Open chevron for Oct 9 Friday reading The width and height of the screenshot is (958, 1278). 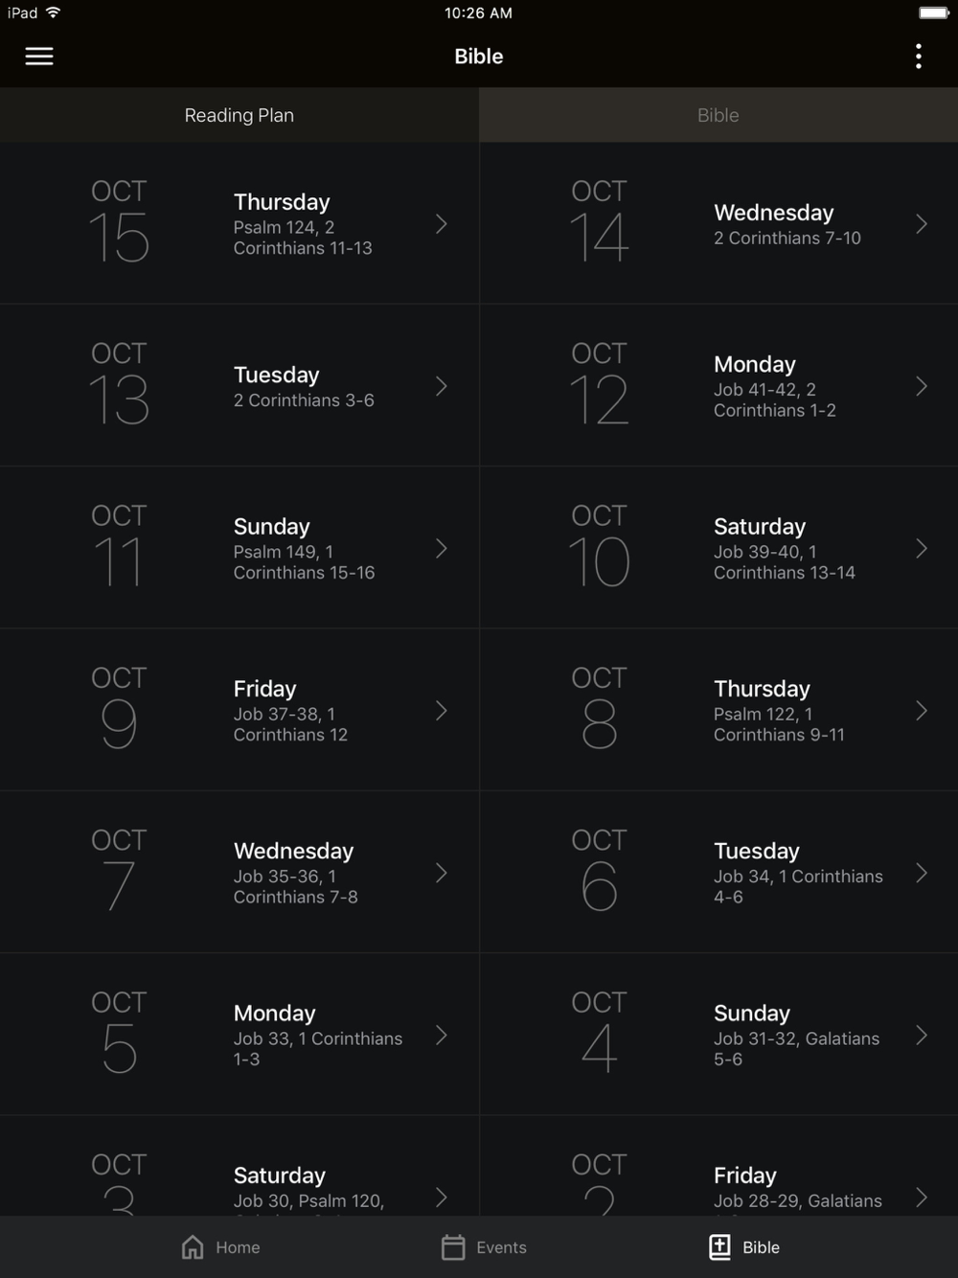pos(442,711)
